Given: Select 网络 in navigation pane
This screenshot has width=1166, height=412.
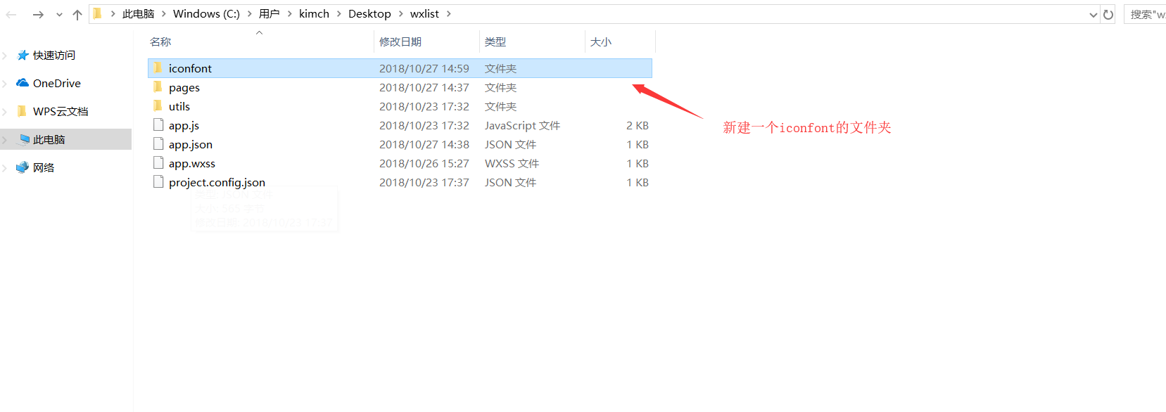Looking at the screenshot, I should (44, 168).
